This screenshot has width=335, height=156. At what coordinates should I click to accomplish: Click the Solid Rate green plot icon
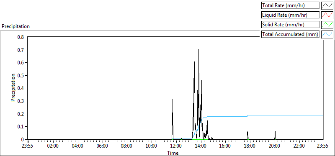327,25
